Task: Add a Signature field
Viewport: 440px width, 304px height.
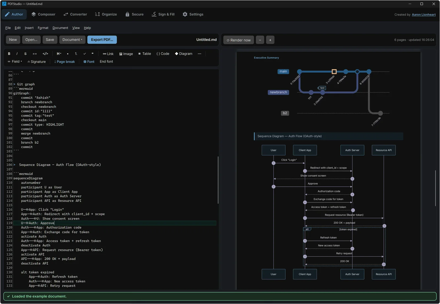Action: point(37,62)
